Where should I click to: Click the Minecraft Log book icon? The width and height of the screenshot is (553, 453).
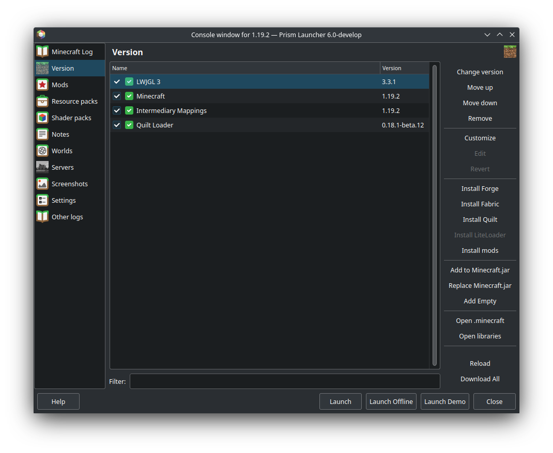pyautogui.click(x=42, y=52)
